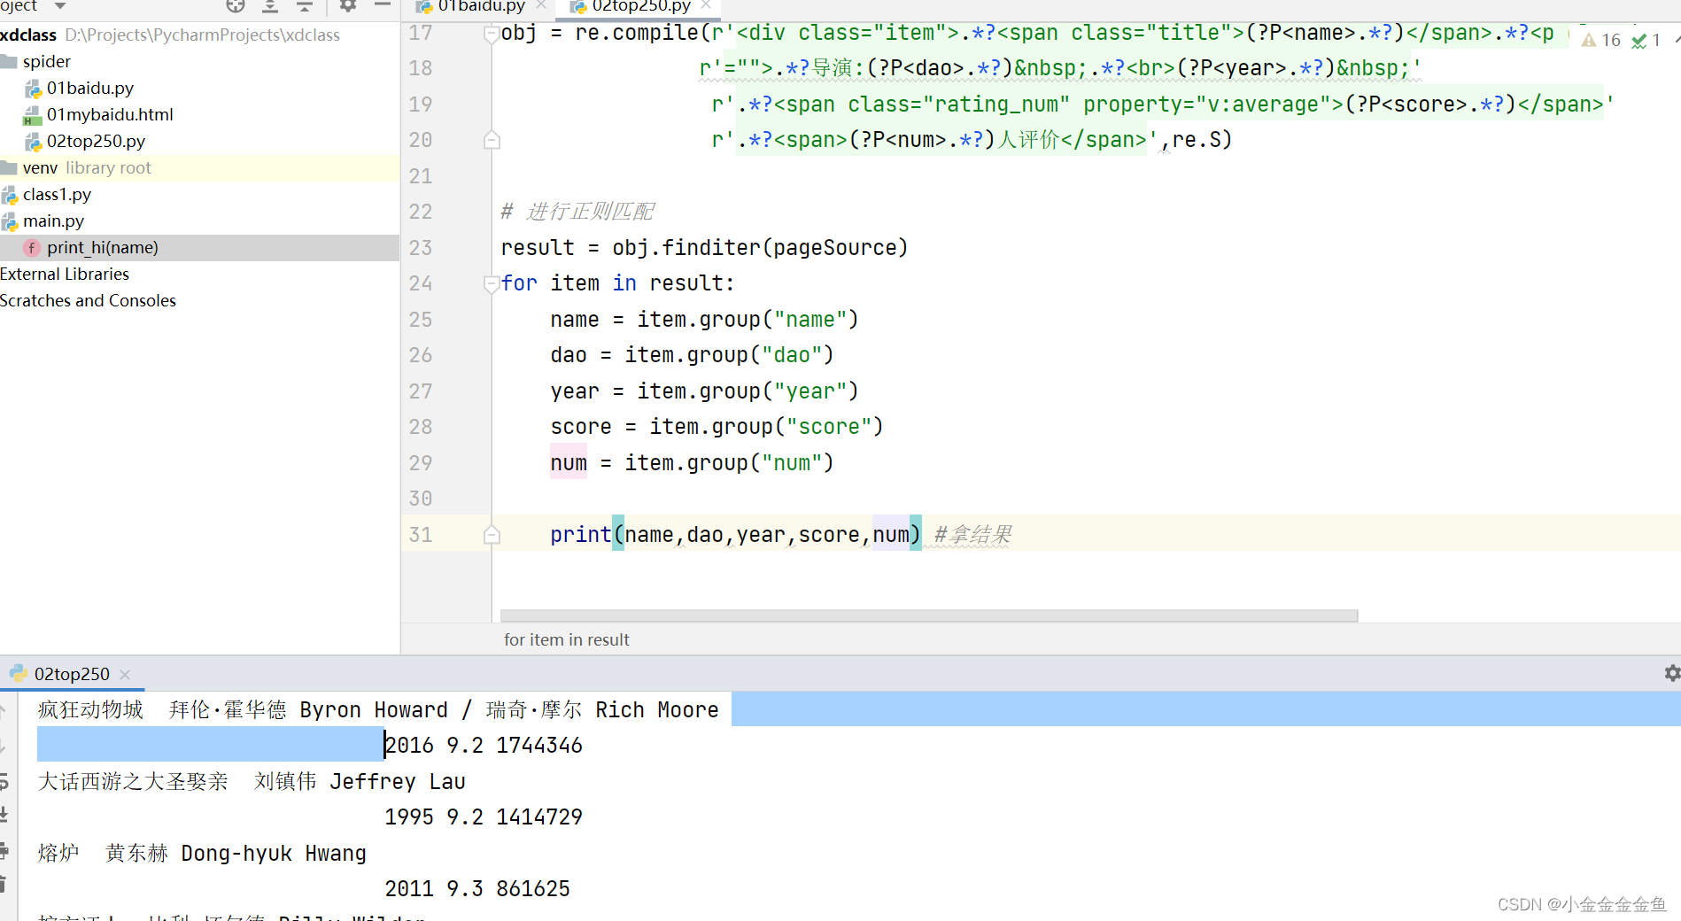Select the spider folder in tree

pos(46,61)
